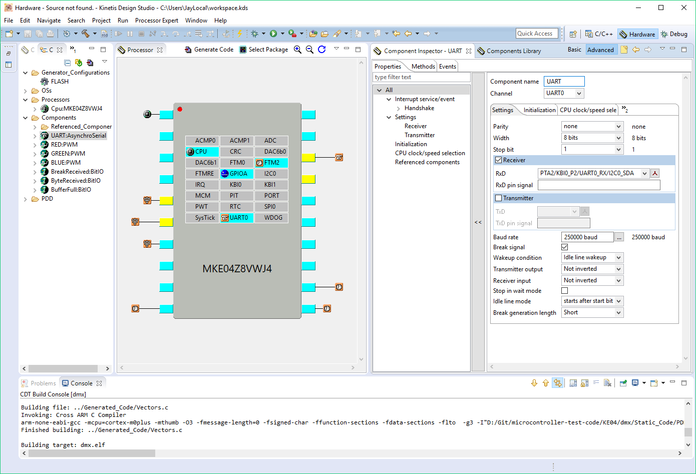696x474 pixels.
Task: Click the Baud rate browse (...) button
Action: coord(619,237)
